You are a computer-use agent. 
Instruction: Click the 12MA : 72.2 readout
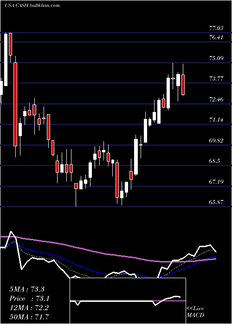click(29, 308)
